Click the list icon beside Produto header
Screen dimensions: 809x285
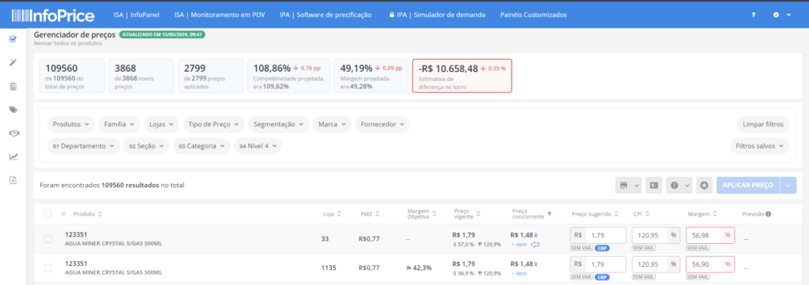click(x=64, y=214)
